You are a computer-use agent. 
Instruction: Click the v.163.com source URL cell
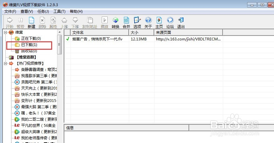[x=188, y=39]
